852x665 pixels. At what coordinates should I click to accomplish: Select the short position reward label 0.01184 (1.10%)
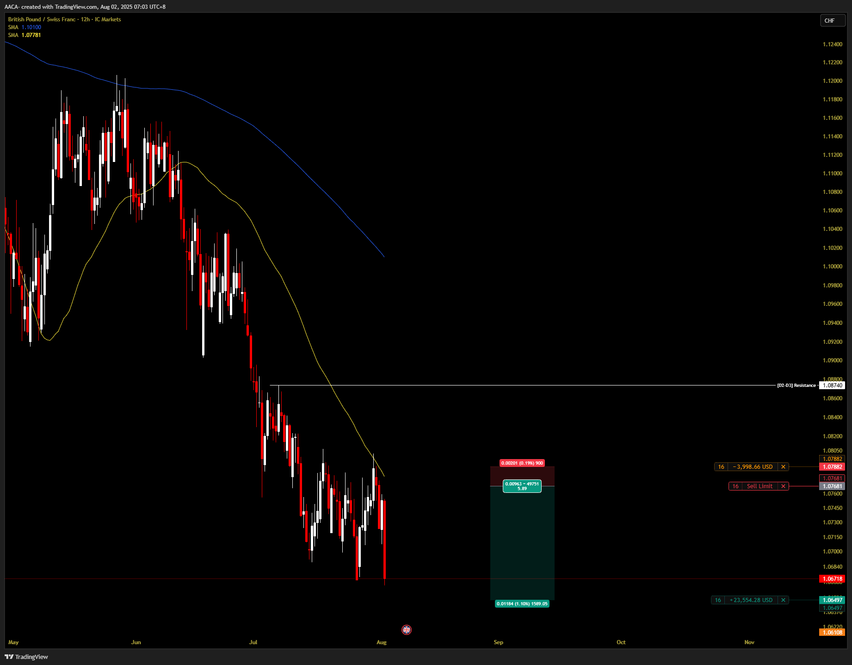pyautogui.click(x=522, y=603)
